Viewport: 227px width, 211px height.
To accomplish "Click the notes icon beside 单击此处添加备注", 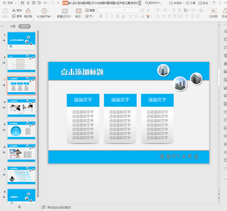I will 44,207.
